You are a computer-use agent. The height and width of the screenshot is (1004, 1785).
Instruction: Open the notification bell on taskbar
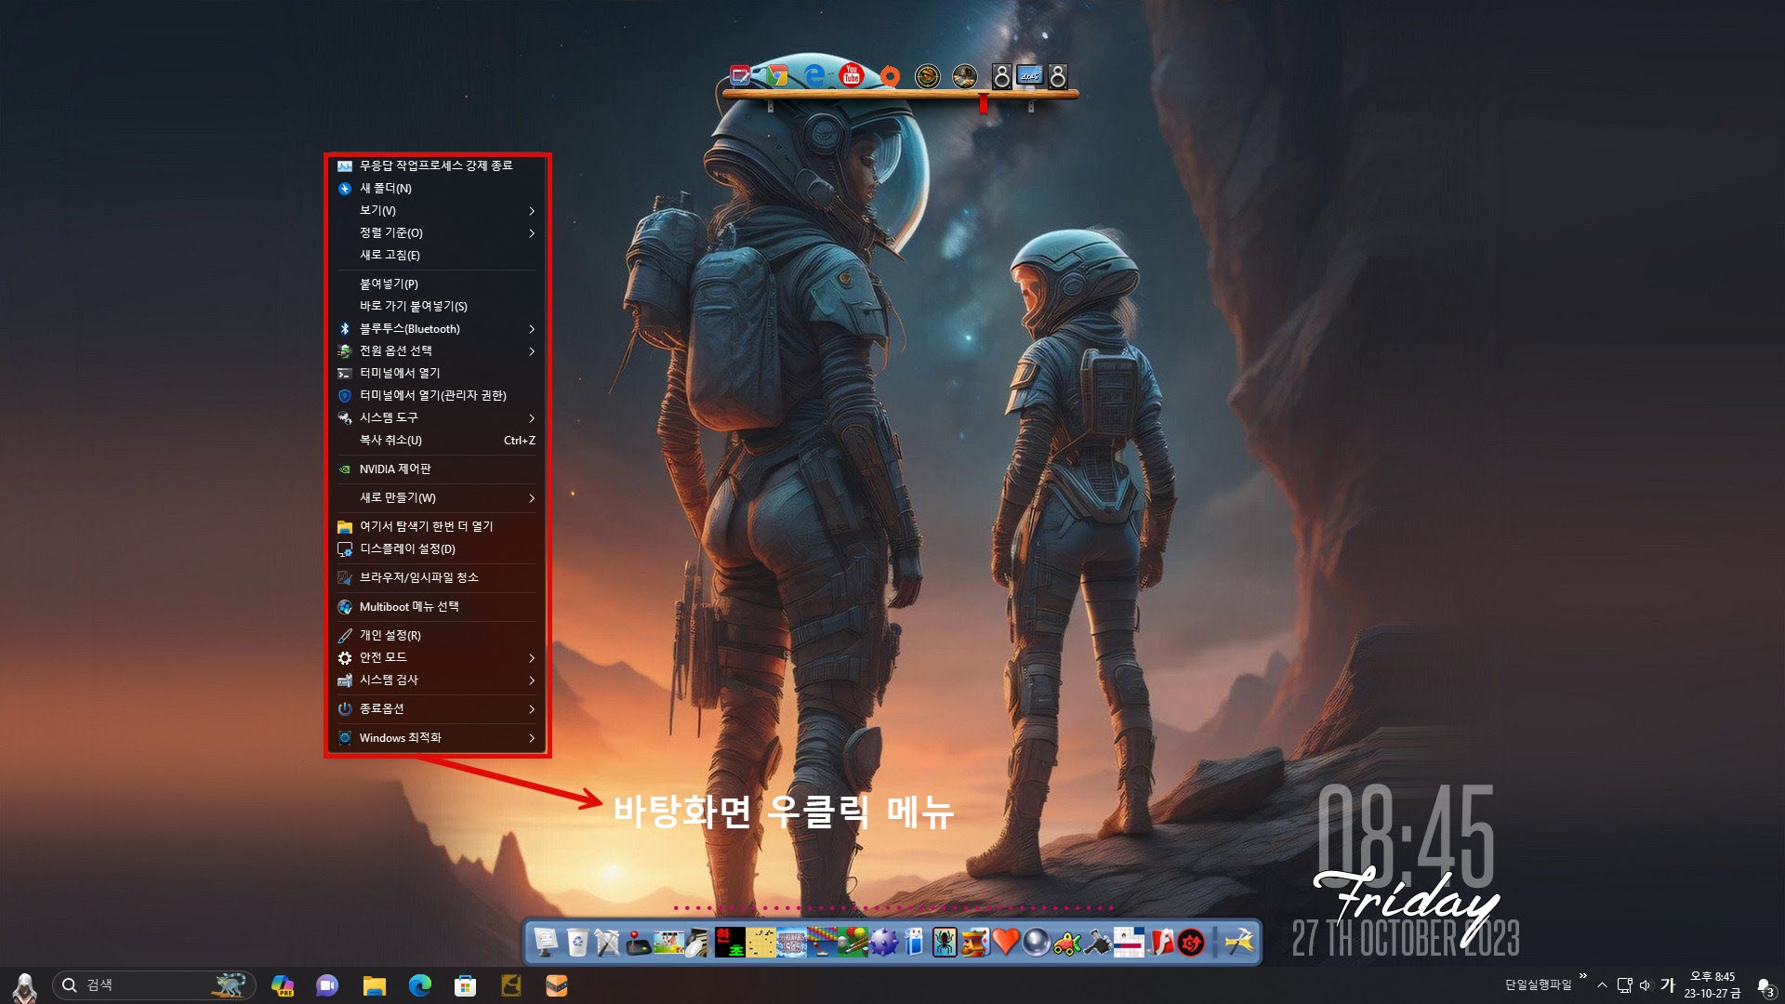click(1765, 986)
